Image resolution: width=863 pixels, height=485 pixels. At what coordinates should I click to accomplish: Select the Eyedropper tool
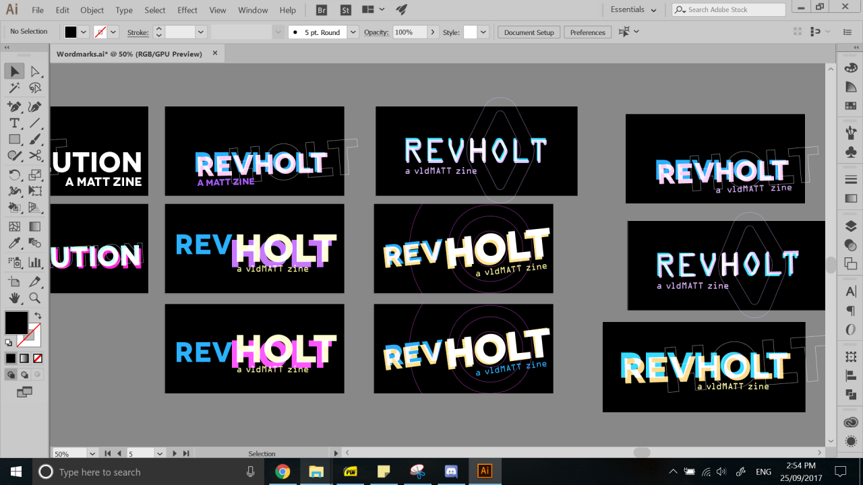tap(15, 243)
